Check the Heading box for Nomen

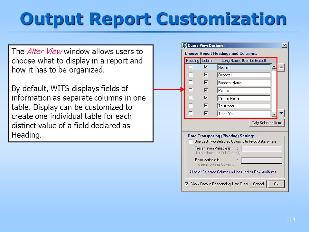[191, 67]
